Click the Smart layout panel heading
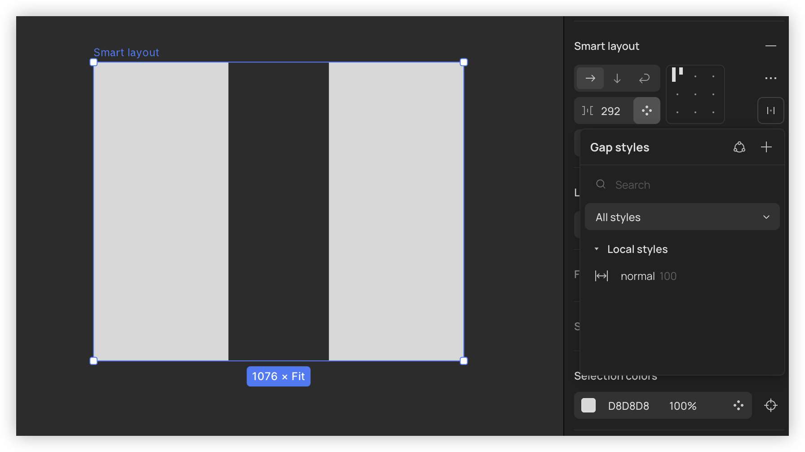Image resolution: width=805 pixels, height=452 pixels. [x=606, y=46]
